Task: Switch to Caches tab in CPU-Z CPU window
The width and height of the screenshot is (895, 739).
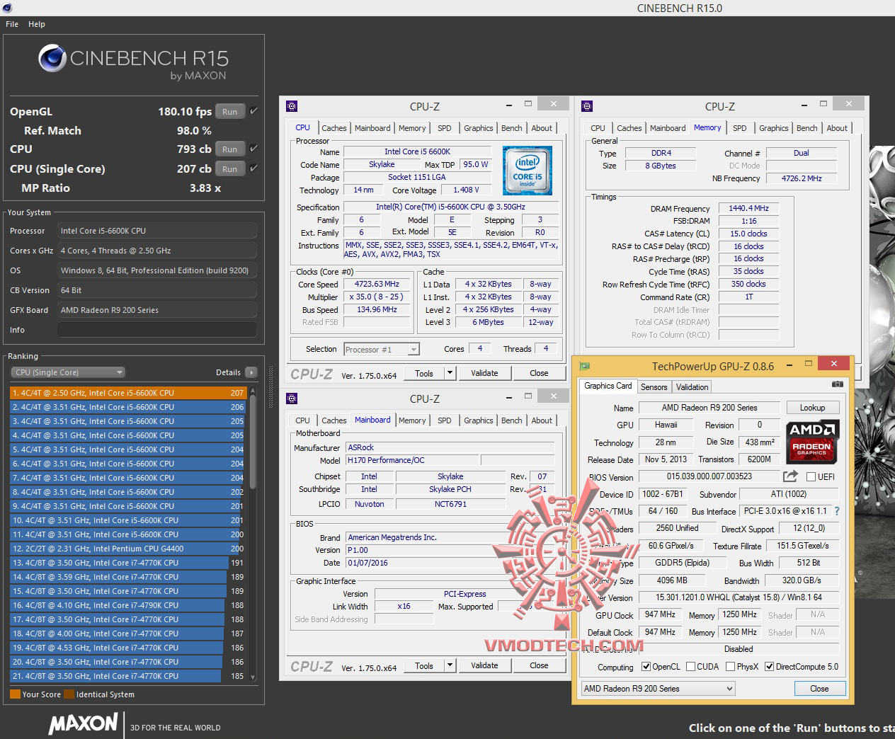Action: point(334,128)
